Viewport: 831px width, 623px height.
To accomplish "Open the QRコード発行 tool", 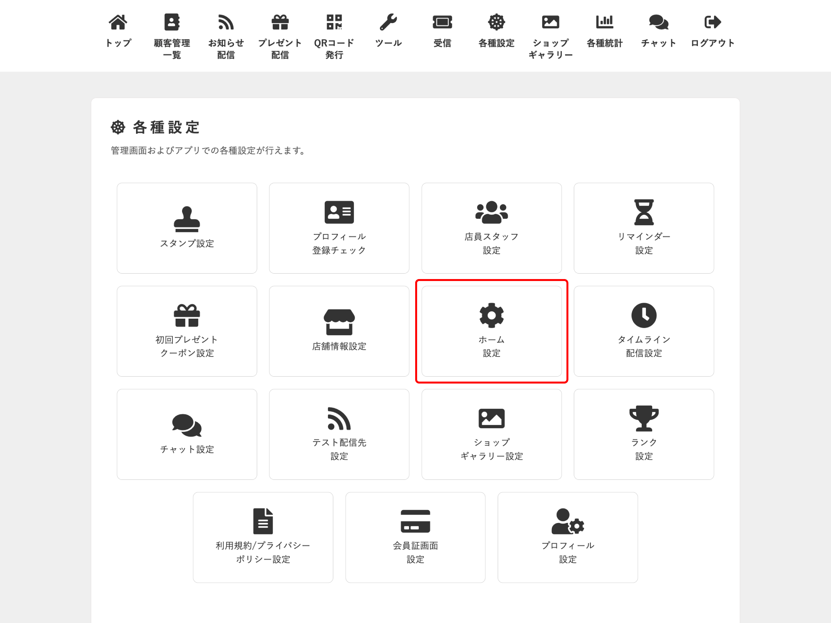I will point(334,34).
